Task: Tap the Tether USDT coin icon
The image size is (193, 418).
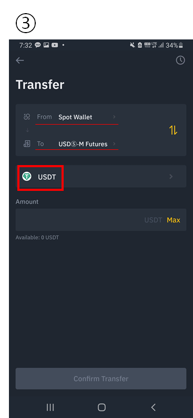Action: 27,177
